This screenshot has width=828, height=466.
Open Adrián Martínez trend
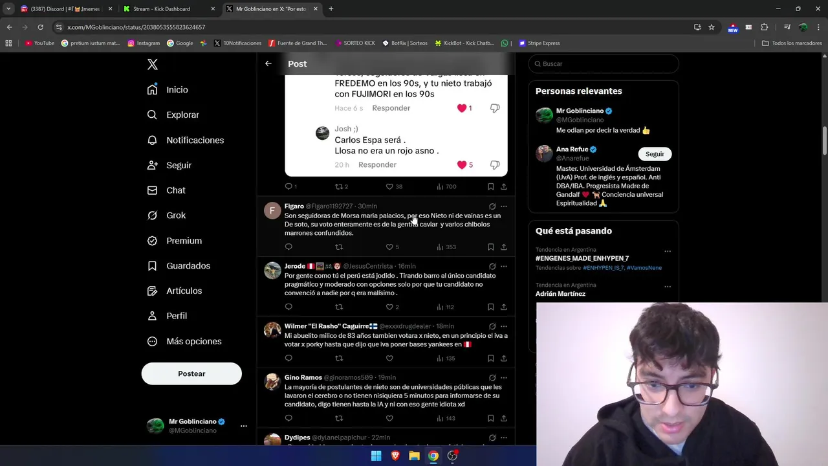pyautogui.click(x=560, y=294)
